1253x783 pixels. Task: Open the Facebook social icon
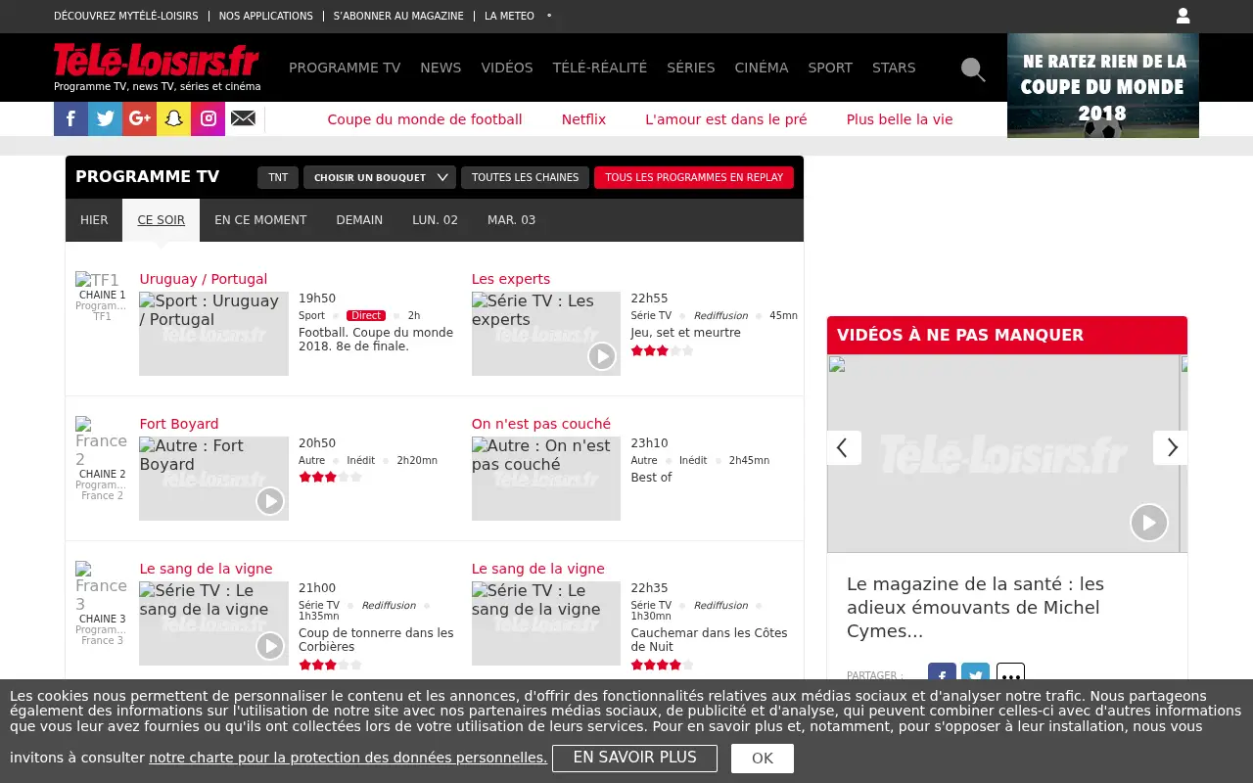(x=70, y=118)
